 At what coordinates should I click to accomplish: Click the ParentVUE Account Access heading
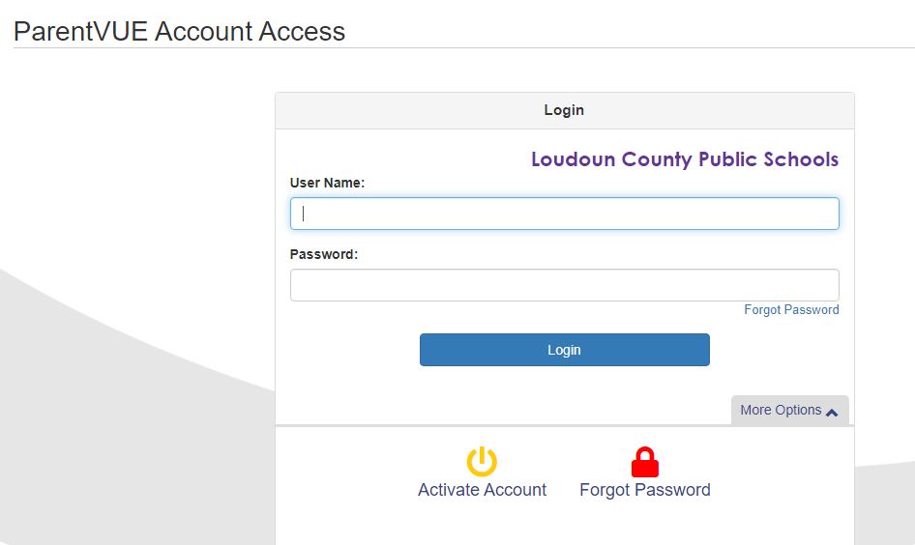click(x=179, y=32)
